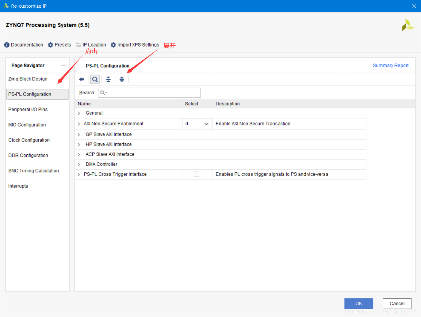Expand the HP Slave AXI Interface row
This screenshot has width=421, height=317.
[x=79, y=145]
